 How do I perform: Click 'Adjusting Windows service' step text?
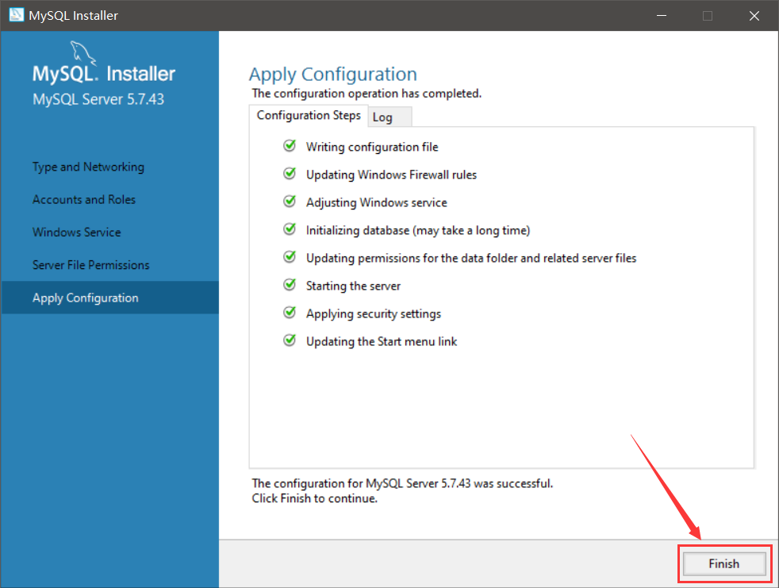(377, 203)
